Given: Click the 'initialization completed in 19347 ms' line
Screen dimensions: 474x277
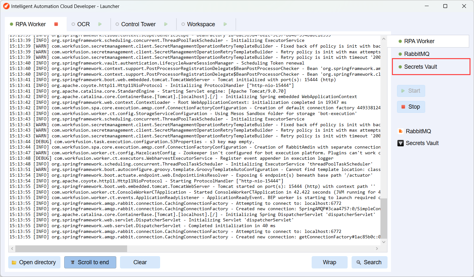Looking at the screenshot, I should (x=178, y=102).
